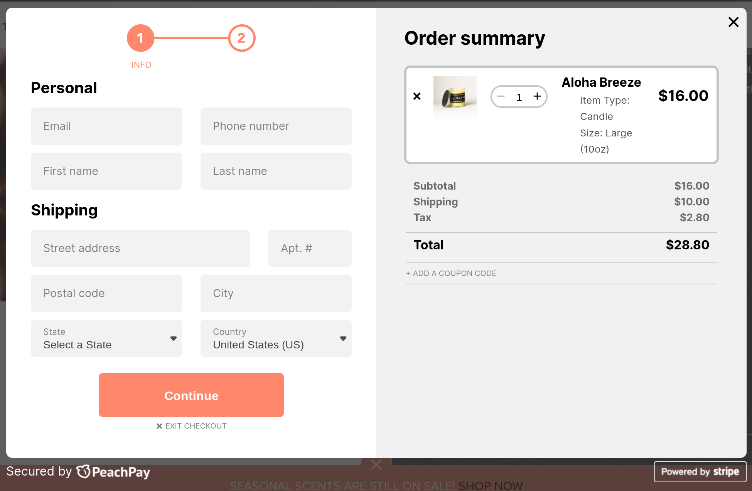Click the plus button to increase quantity
This screenshot has width=752, height=491.
[x=537, y=96]
